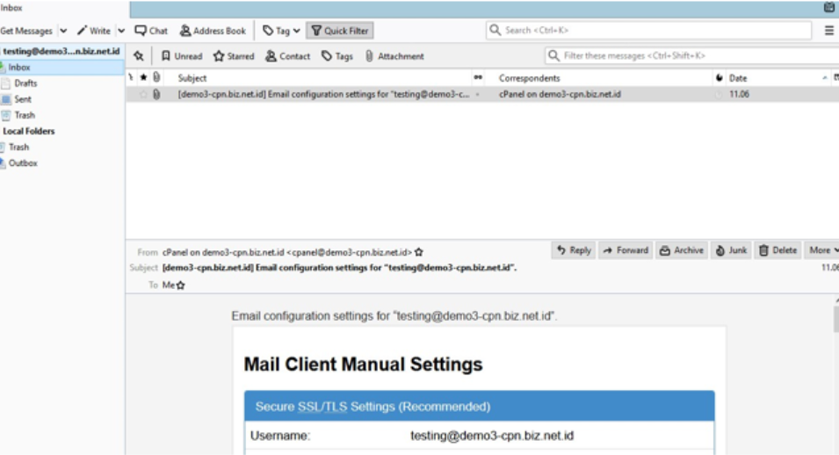Click the hamburger application menu icon
The height and width of the screenshot is (455, 839).
[x=828, y=31]
